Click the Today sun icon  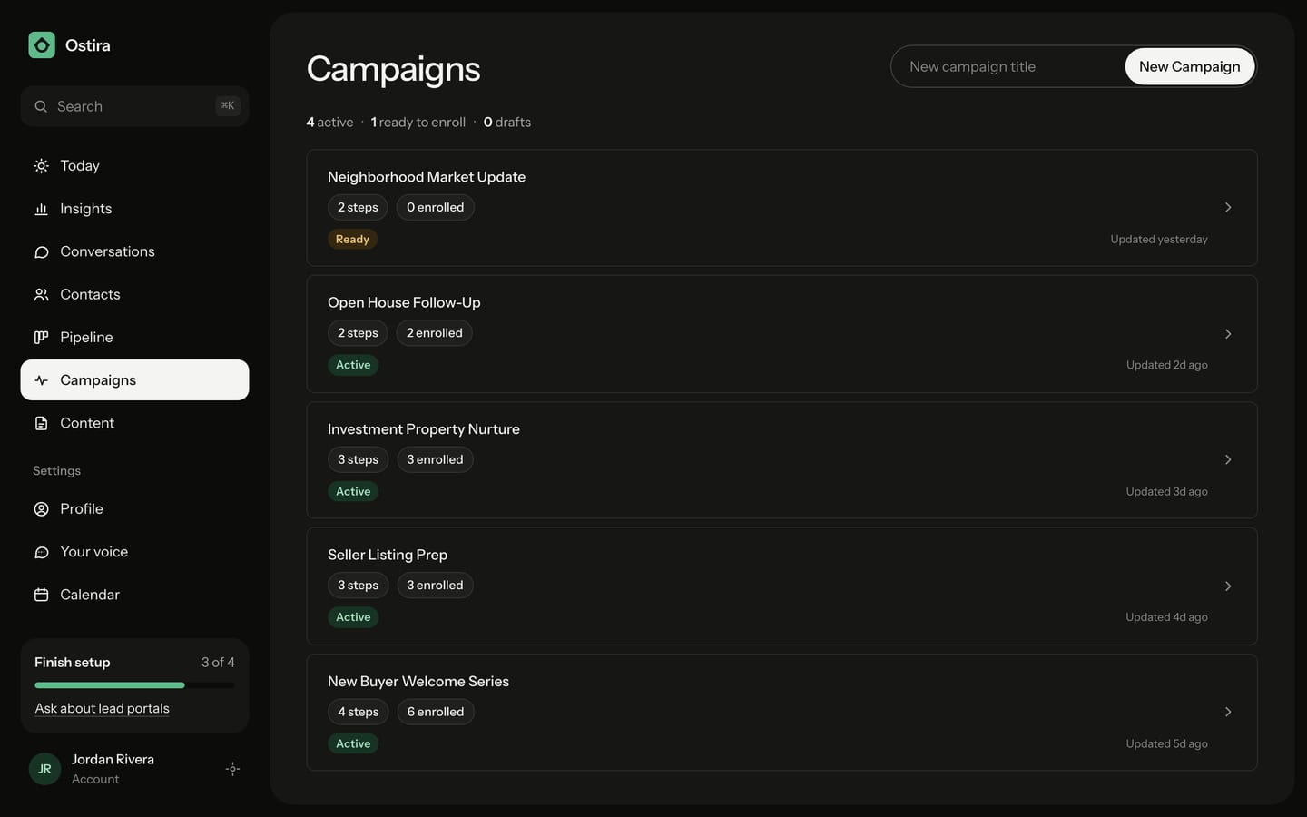click(41, 166)
